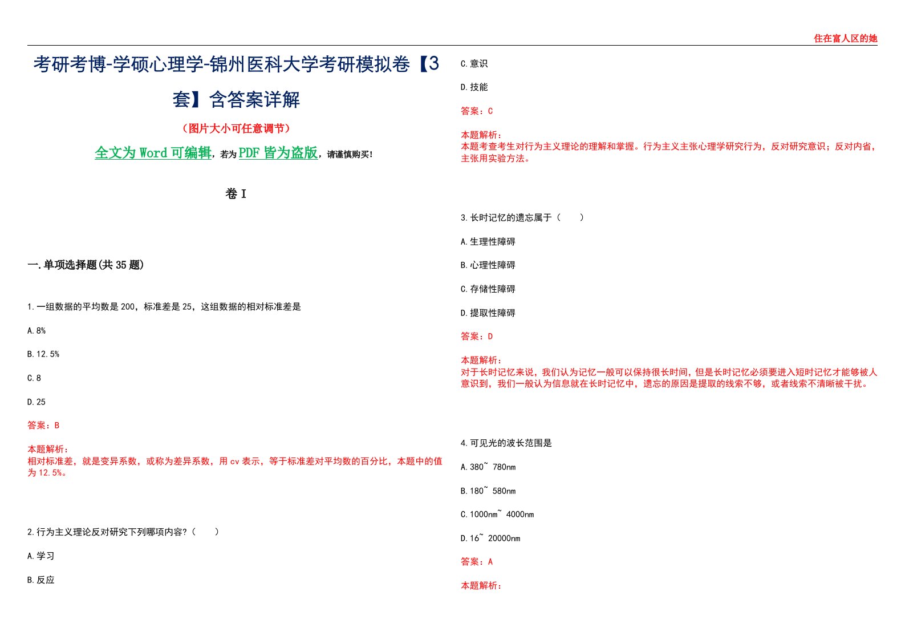The width and height of the screenshot is (905, 640).
Task: Click the note （图片大小可任意调节）
Action: pyautogui.click(x=236, y=128)
